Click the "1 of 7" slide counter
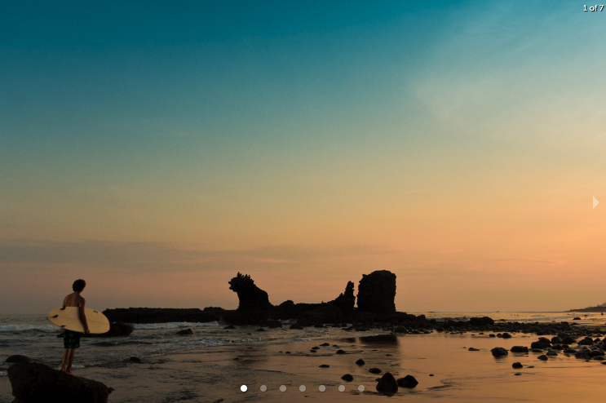Image resolution: width=606 pixels, height=403 pixels. 593,8
